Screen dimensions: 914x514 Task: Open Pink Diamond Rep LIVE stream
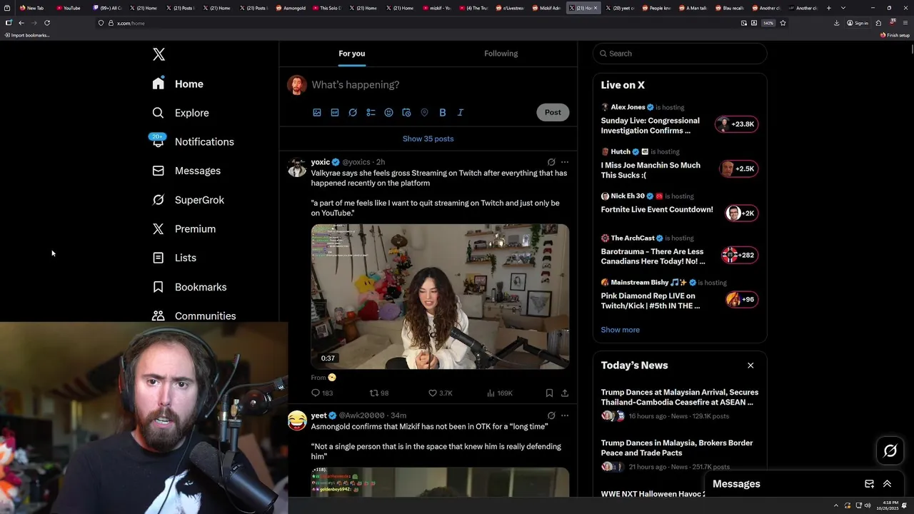[679, 294]
